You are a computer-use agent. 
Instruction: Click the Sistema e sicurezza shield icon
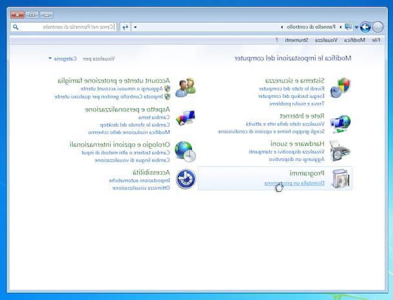pos(340,88)
